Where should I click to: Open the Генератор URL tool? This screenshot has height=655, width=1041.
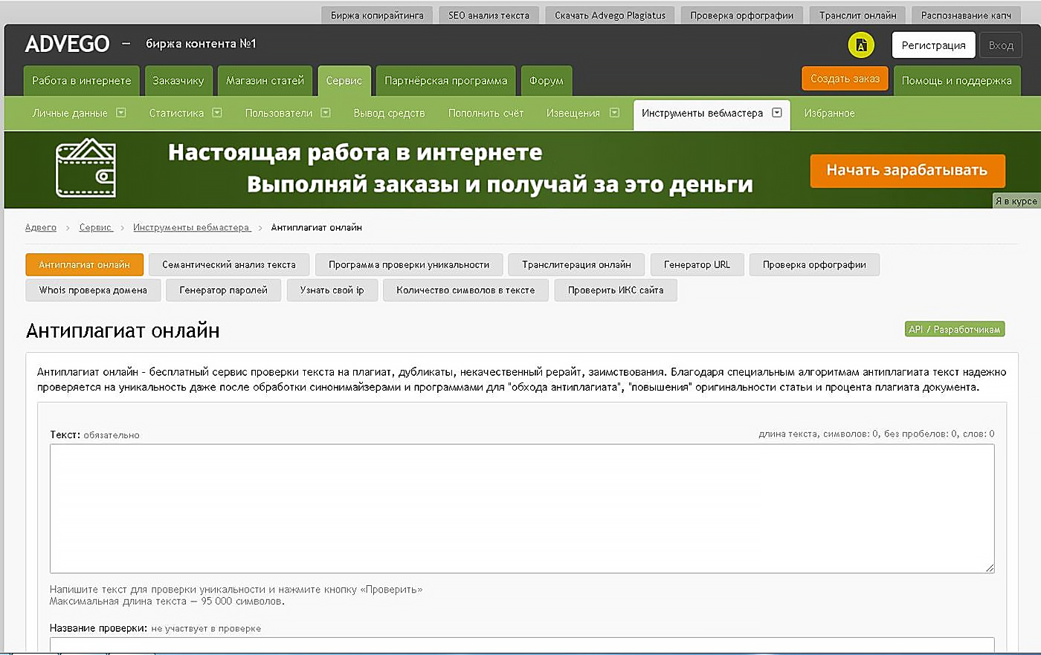pyautogui.click(x=697, y=264)
